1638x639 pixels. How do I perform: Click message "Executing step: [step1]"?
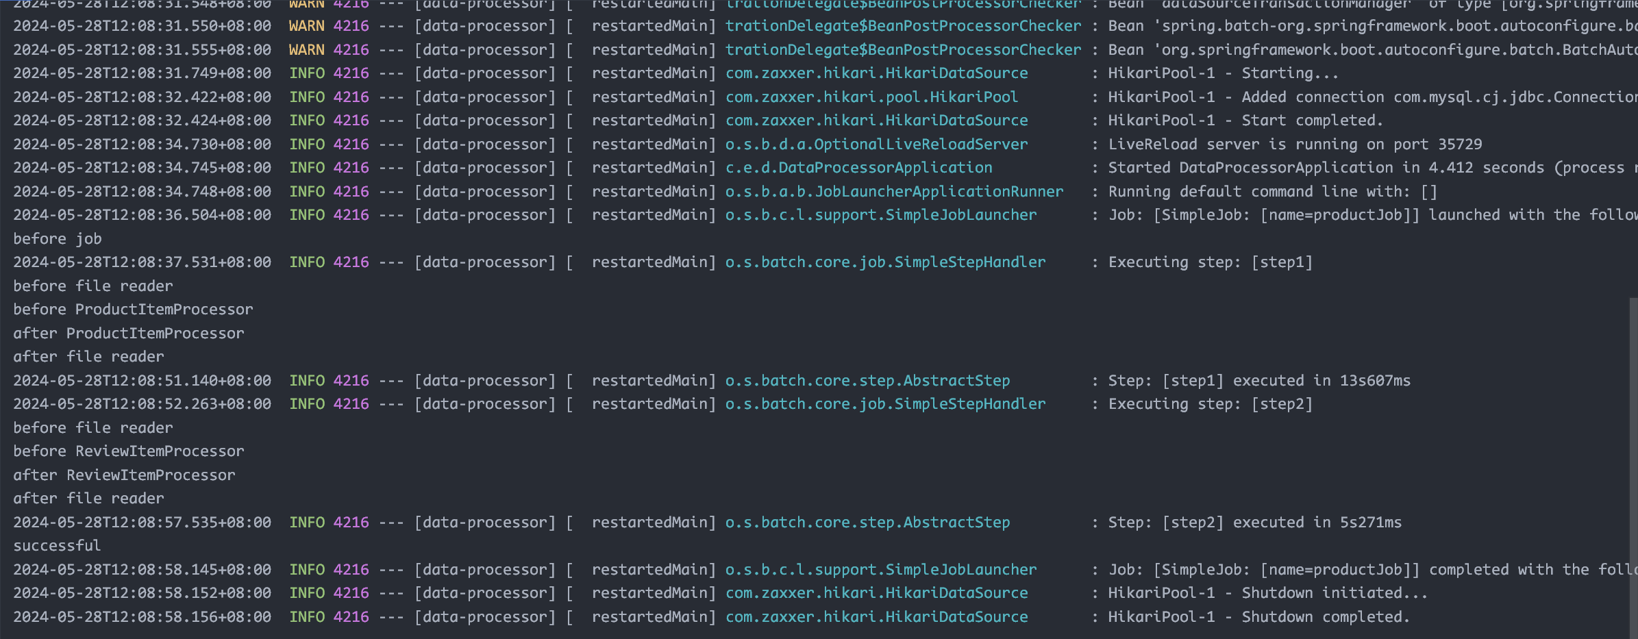[1210, 262]
